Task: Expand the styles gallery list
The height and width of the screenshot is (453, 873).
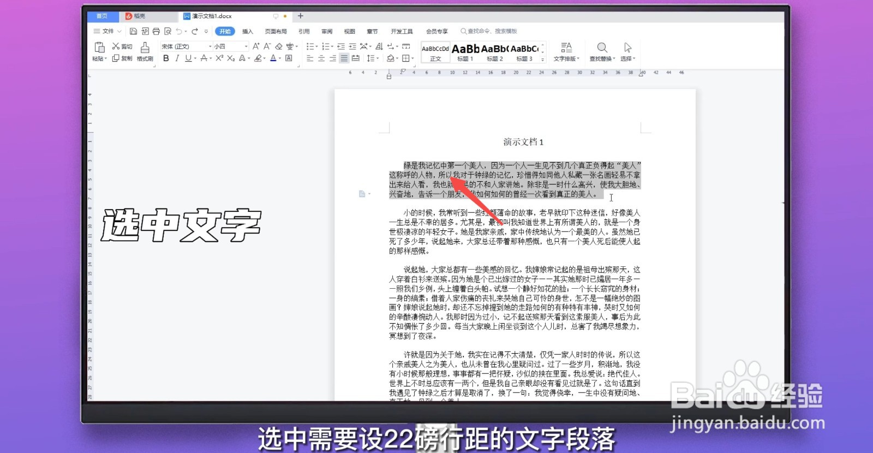Action: tap(542, 59)
